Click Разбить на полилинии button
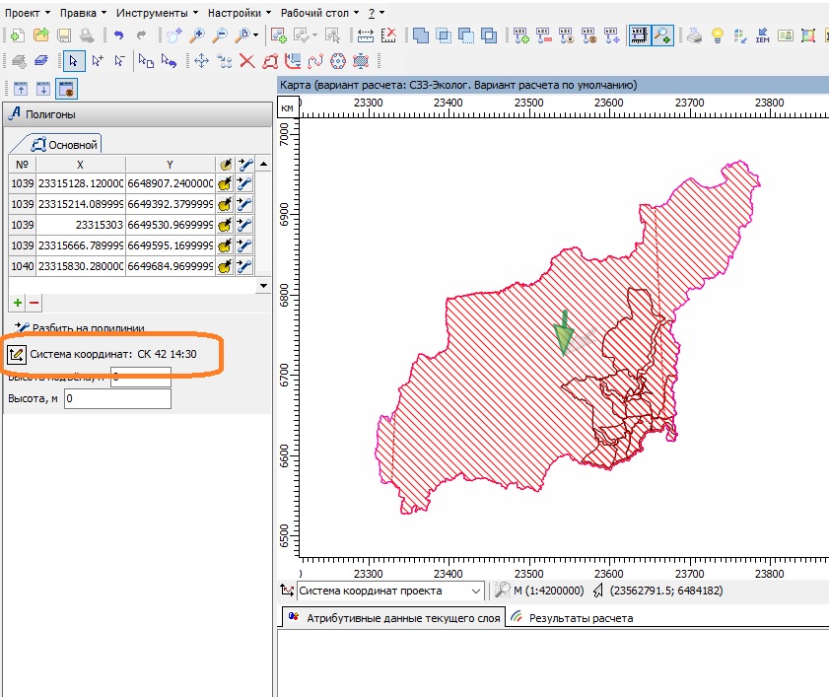 pos(81,328)
